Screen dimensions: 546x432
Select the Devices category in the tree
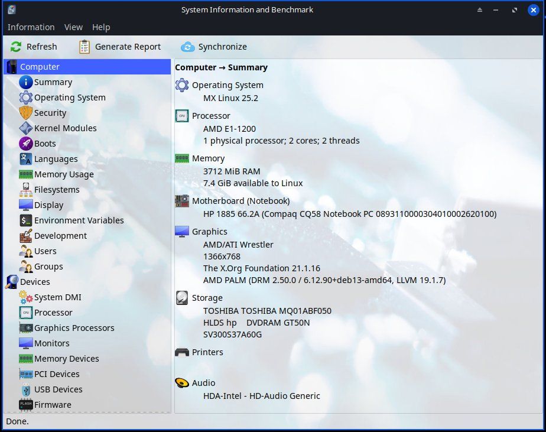coord(87,282)
